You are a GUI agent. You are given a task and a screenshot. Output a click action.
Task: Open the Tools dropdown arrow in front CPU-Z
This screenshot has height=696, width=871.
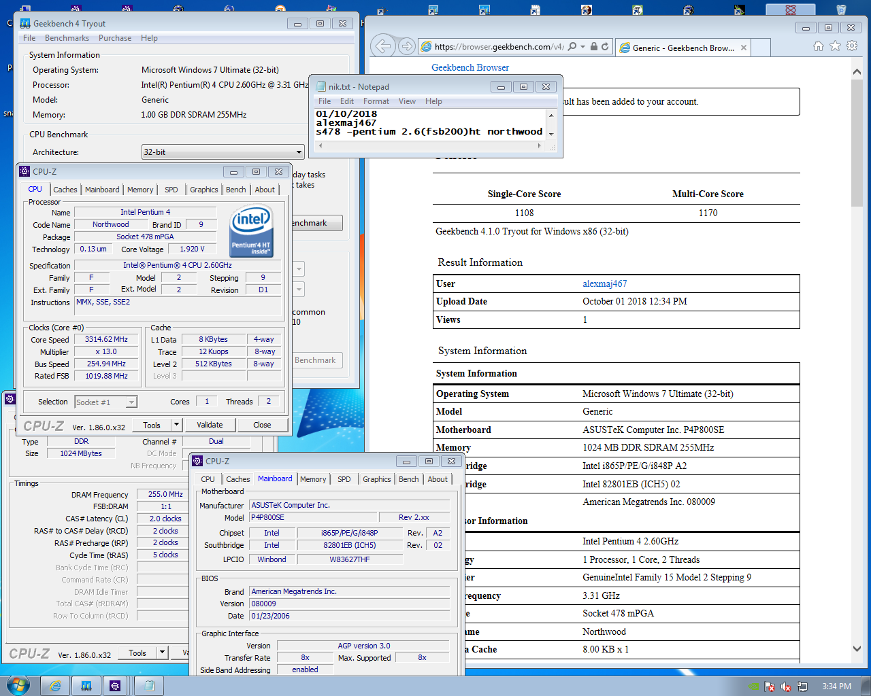pyautogui.click(x=176, y=425)
